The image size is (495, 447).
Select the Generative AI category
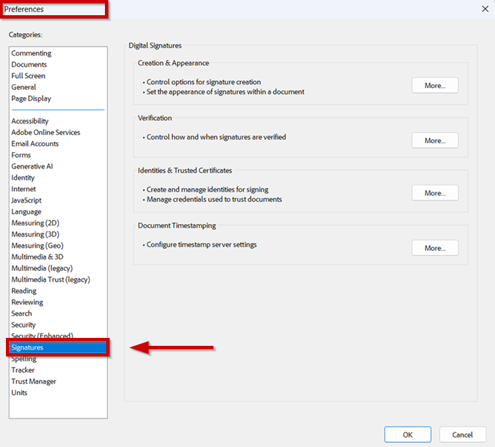(x=32, y=167)
